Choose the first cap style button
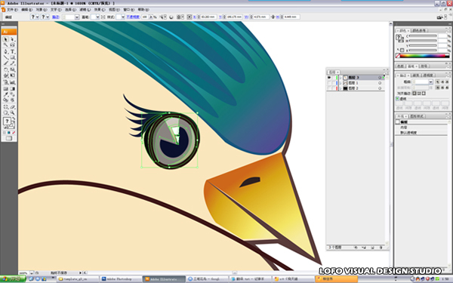 pyautogui.click(x=438, y=82)
